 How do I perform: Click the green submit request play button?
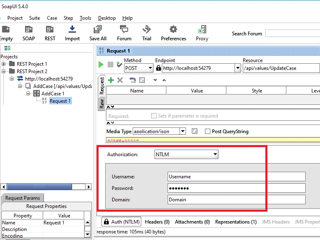tap(101, 65)
